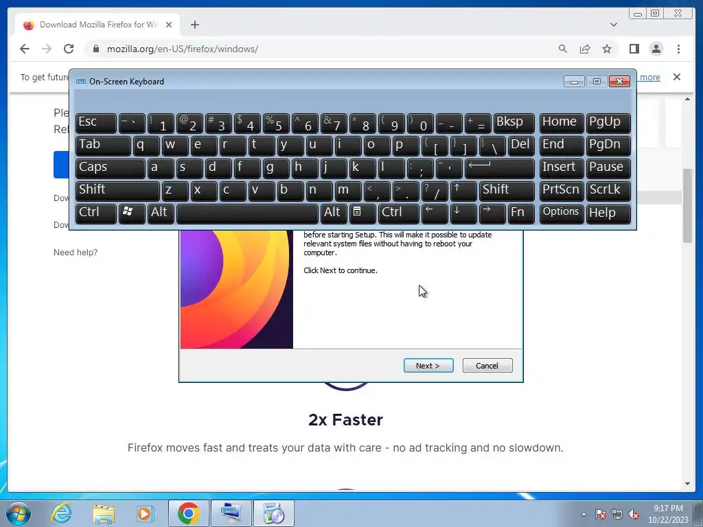Image resolution: width=703 pixels, height=527 pixels.
Task: Toggle the right Ctrl key
Action: (399, 213)
